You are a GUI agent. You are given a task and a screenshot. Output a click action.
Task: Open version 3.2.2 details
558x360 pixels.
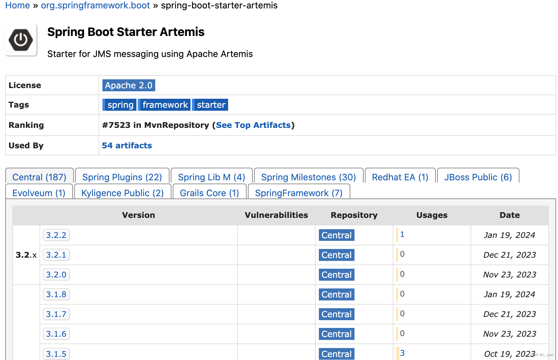click(56, 235)
